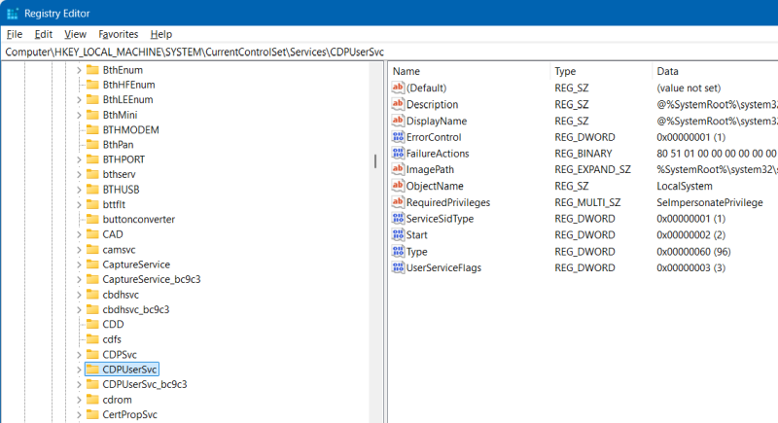Expand the cdrom key arrow
Image resolution: width=778 pixels, height=423 pixels.
[78, 400]
